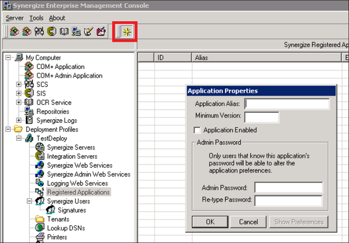349x243 pixels.
Task: Select Integration Servers tree item
Action: (72, 156)
